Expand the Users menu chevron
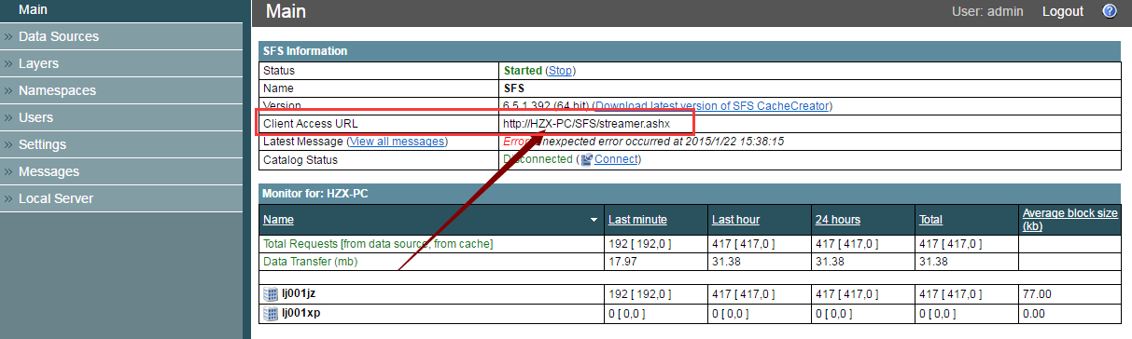The height and width of the screenshot is (339, 1132). point(7,118)
